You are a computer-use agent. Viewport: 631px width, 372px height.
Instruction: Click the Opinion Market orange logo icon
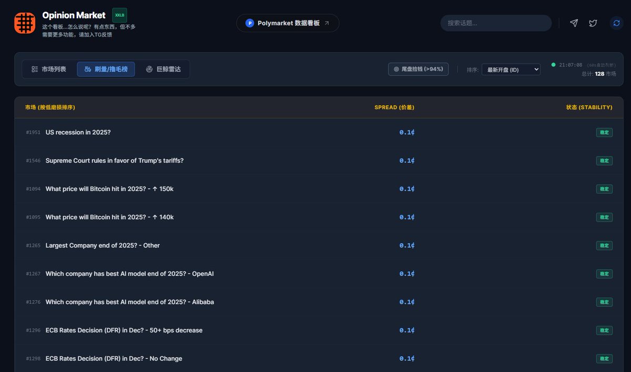pyautogui.click(x=25, y=23)
